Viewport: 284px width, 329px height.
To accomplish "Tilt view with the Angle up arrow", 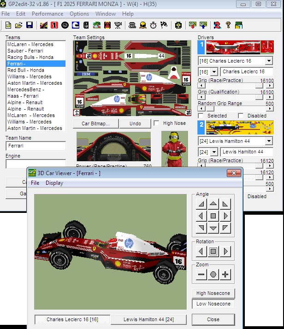I will (x=213, y=203).
